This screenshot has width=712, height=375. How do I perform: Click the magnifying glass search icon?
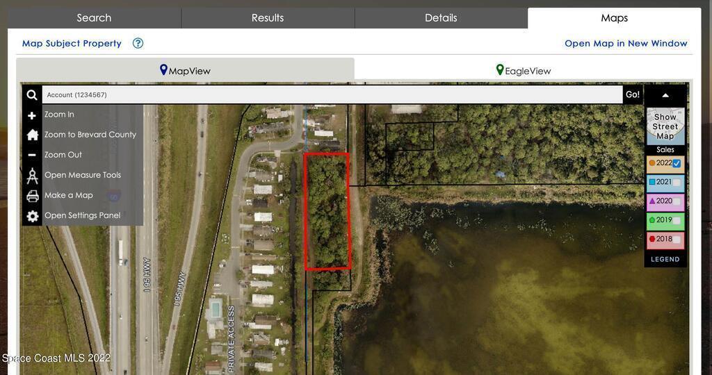tap(32, 94)
